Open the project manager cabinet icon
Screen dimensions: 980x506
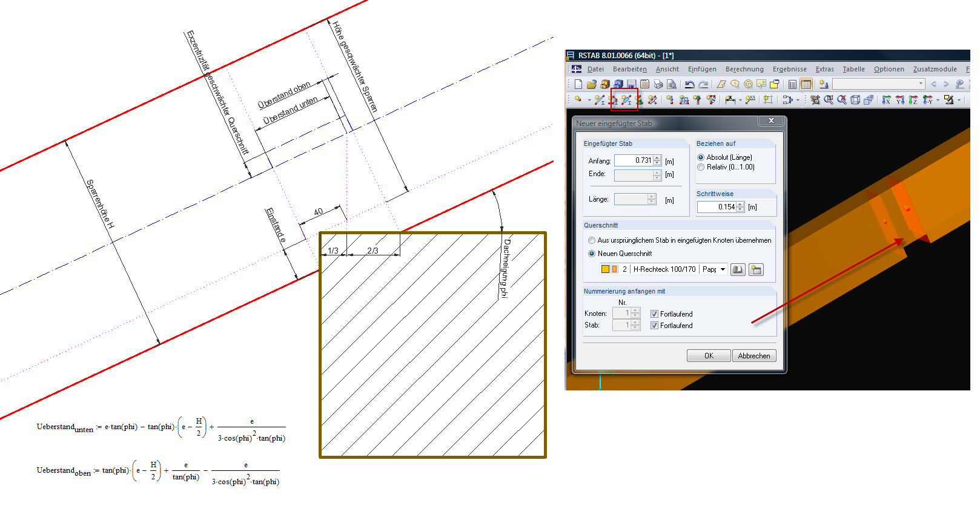tap(605, 84)
